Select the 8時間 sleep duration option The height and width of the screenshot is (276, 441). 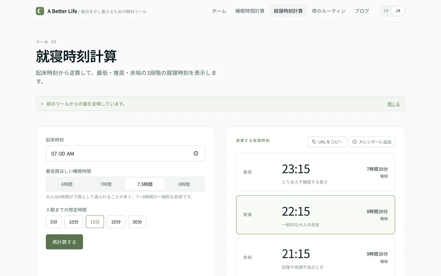[184, 184]
